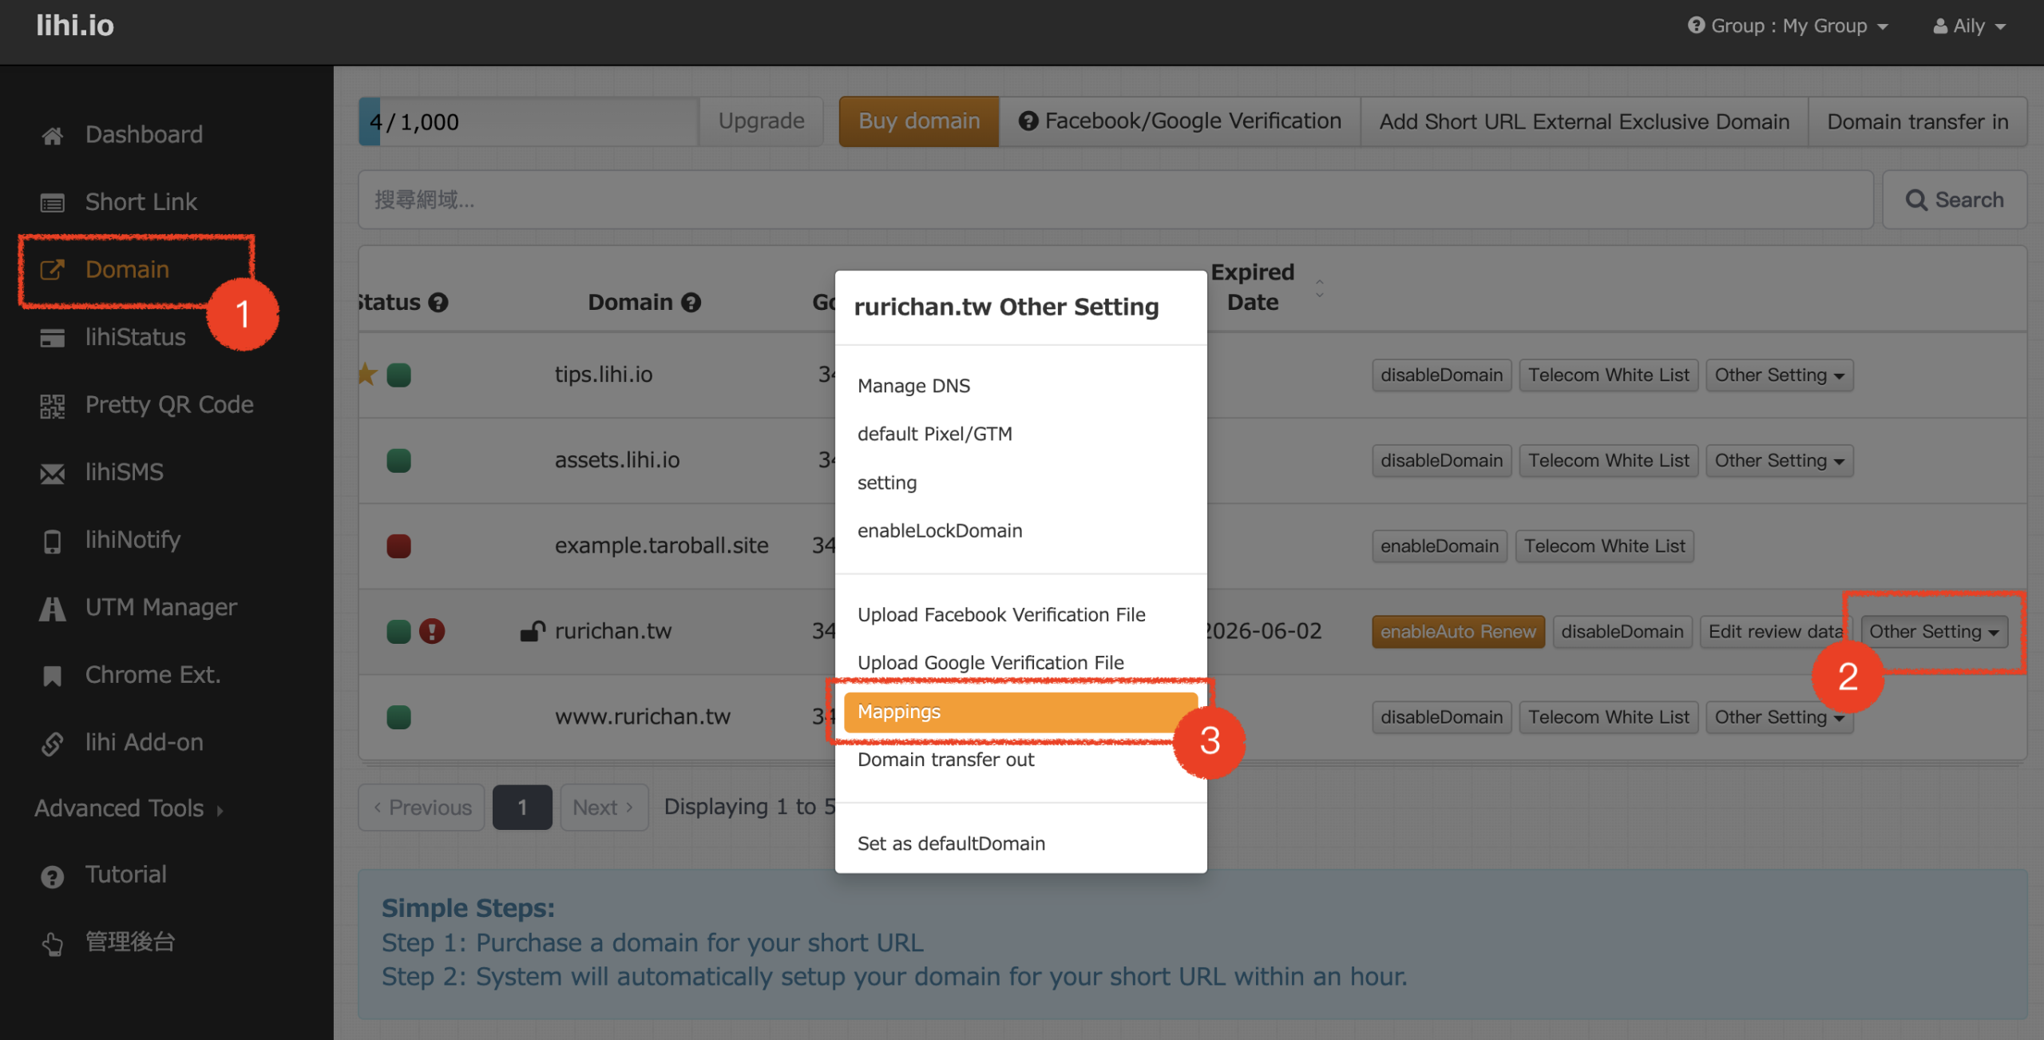This screenshot has width=2044, height=1040.
Task: Open the Aily user account dropdown
Action: [1969, 26]
